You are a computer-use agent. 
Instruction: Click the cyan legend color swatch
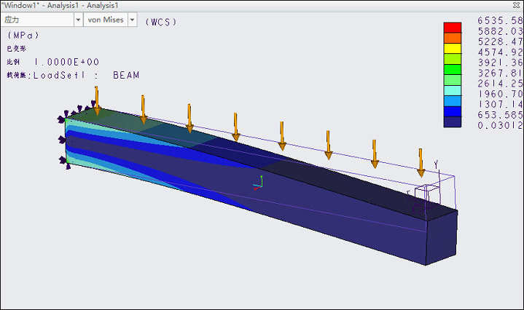pyautogui.click(x=453, y=90)
